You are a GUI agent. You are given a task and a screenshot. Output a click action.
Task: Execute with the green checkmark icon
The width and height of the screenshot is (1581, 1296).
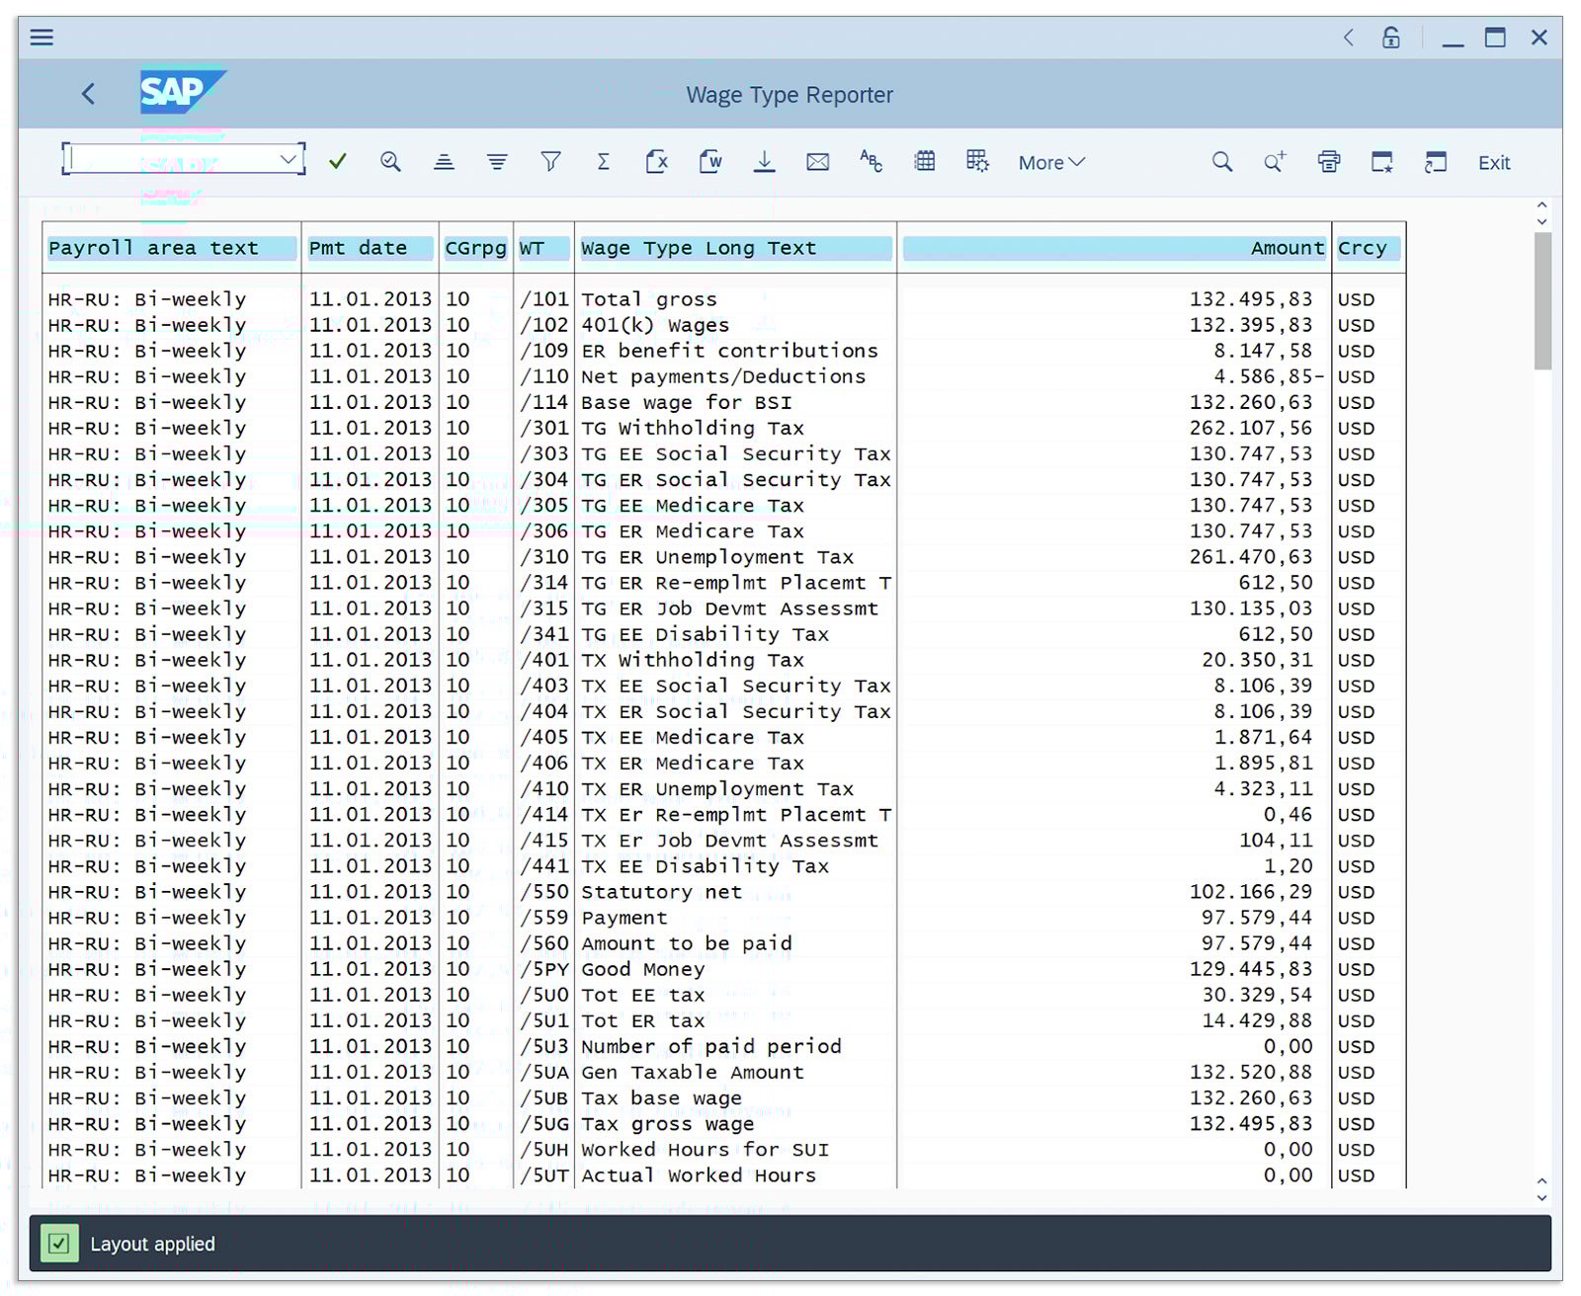tap(337, 161)
